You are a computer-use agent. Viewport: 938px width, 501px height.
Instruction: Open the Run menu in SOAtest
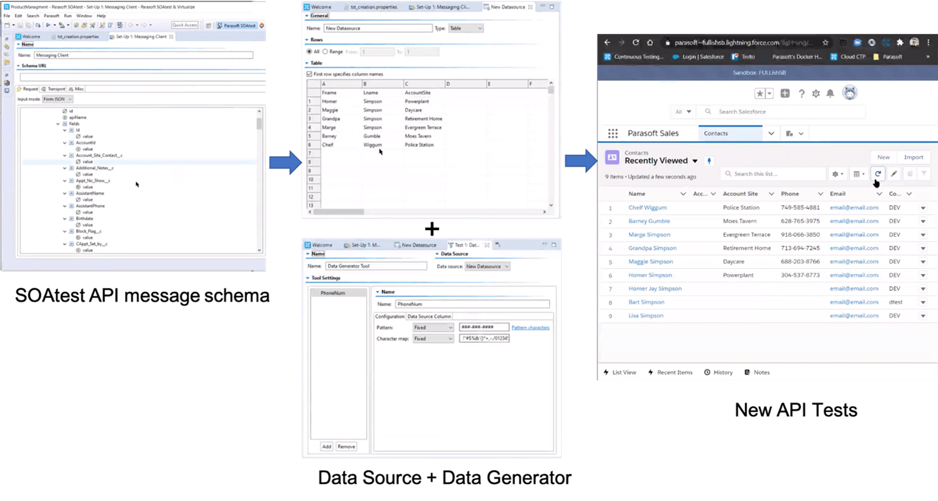(x=68, y=16)
